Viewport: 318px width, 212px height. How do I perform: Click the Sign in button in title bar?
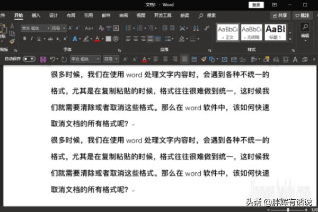coord(256,5)
